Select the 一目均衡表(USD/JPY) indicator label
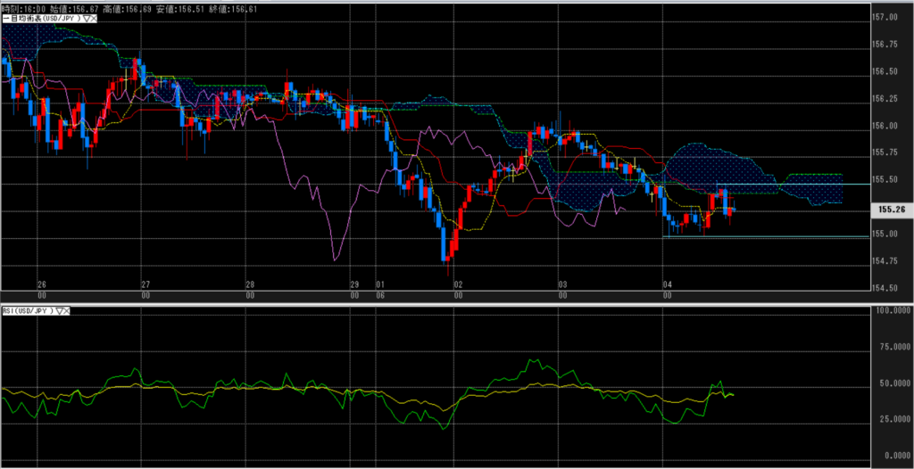The image size is (914, 469). click(41, 20)
